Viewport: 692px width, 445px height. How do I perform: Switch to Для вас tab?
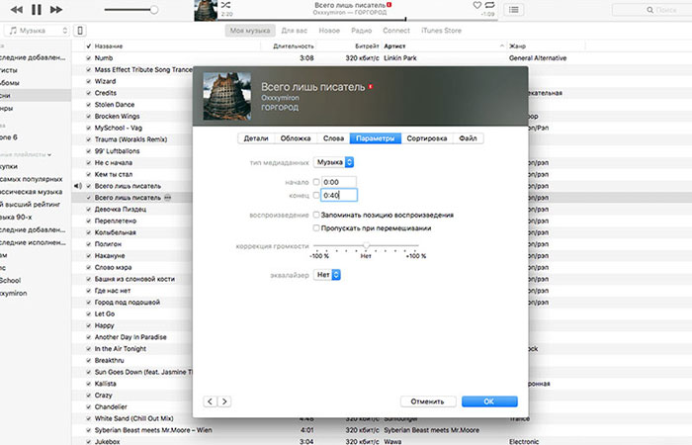tap(295, 31)
